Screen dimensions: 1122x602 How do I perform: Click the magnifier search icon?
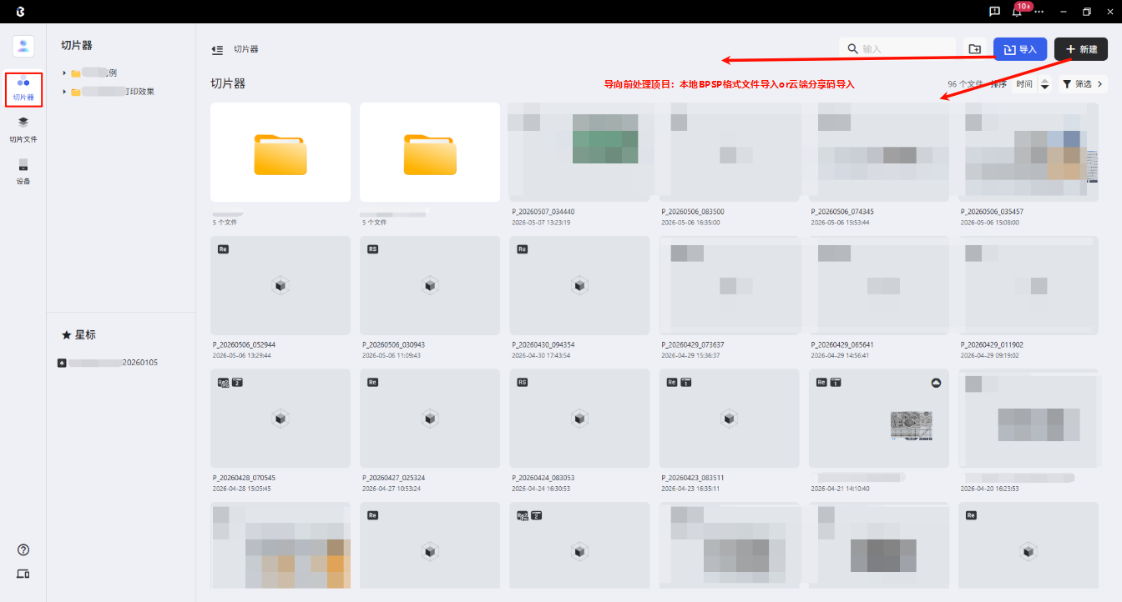point(852,49)
